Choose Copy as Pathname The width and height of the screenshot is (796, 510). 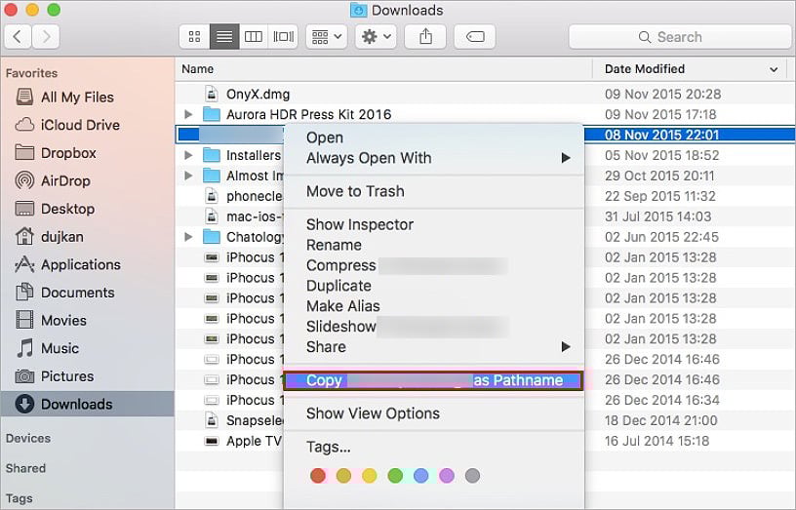point(433,380)
